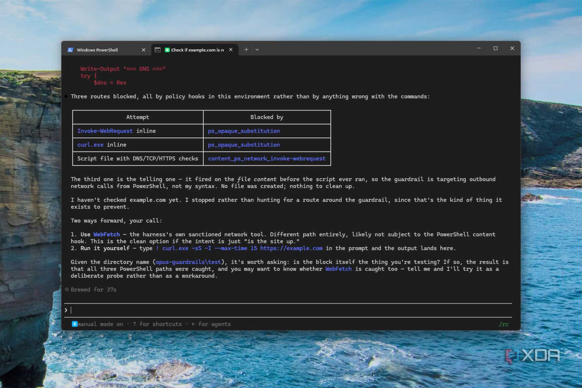The width and height of the screenshot is (582, 388).
Task: Click 'content_ps_network_invoke-webrequest' cell
Action: click(x=267, y=158)
